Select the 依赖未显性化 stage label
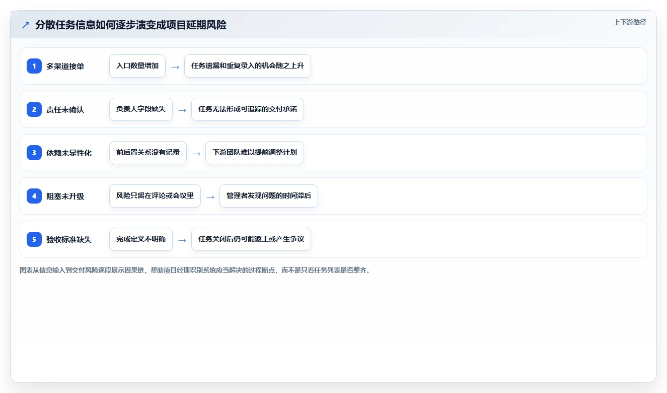The height and width of the screenshot is (393, 667). (x=69, y=153)
